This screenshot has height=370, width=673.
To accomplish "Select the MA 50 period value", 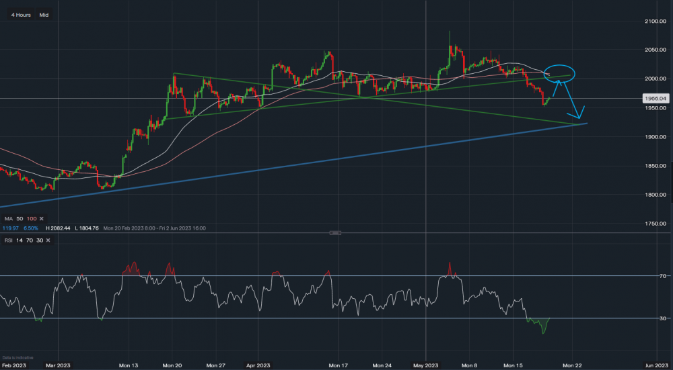I will point(20,219).
